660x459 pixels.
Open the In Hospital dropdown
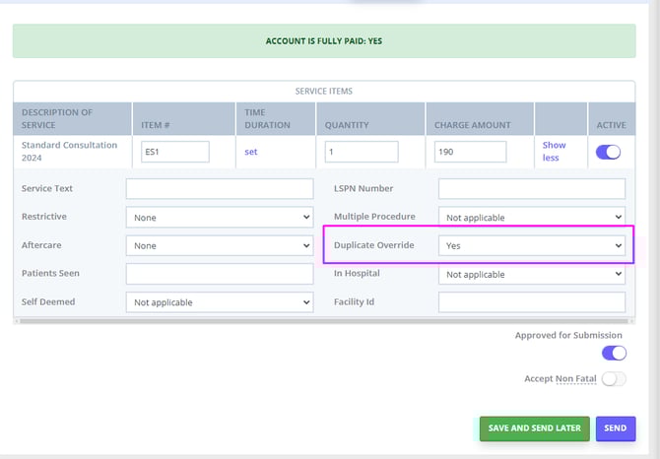(531, 275)
